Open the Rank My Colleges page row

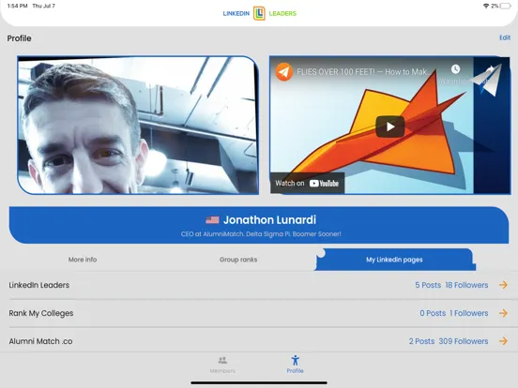click(259, 313)
